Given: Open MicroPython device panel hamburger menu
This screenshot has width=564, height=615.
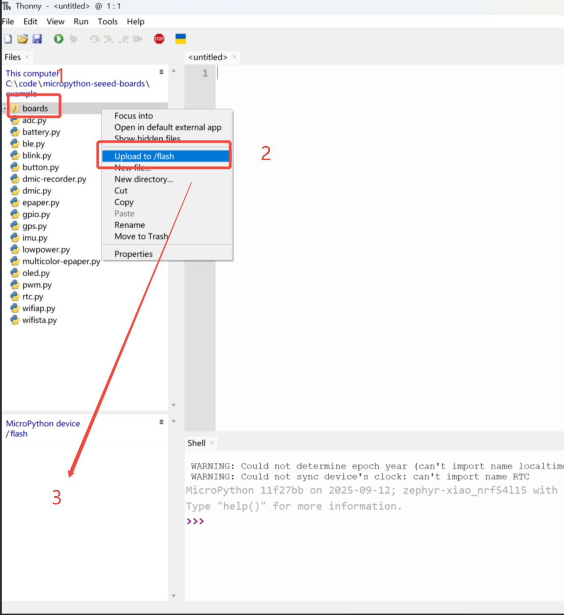Looking at the screenshot, I should 161,422.
